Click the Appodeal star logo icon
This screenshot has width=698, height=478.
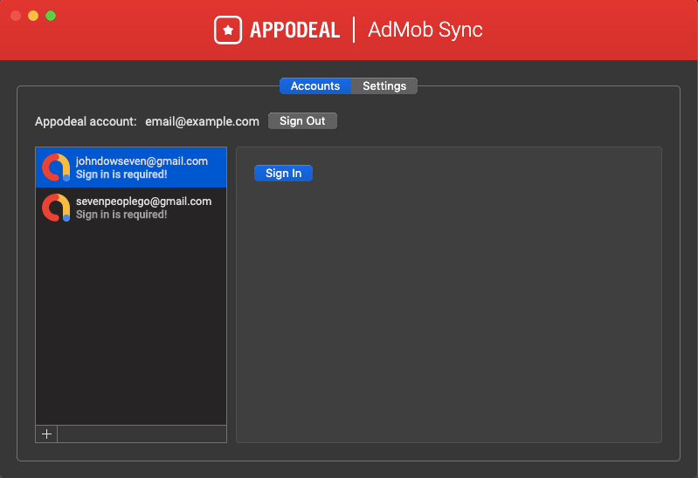tap(228, 30)
